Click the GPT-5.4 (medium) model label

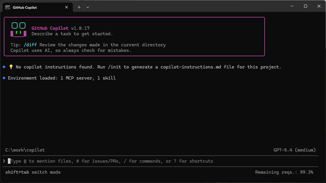tap(294, 150)
